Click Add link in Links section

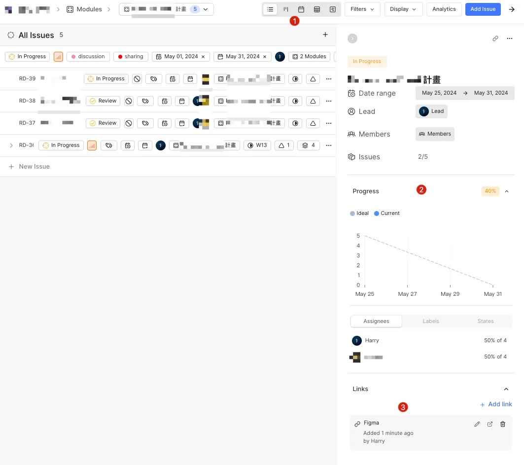pyautogui.click(x=496, y=404)
